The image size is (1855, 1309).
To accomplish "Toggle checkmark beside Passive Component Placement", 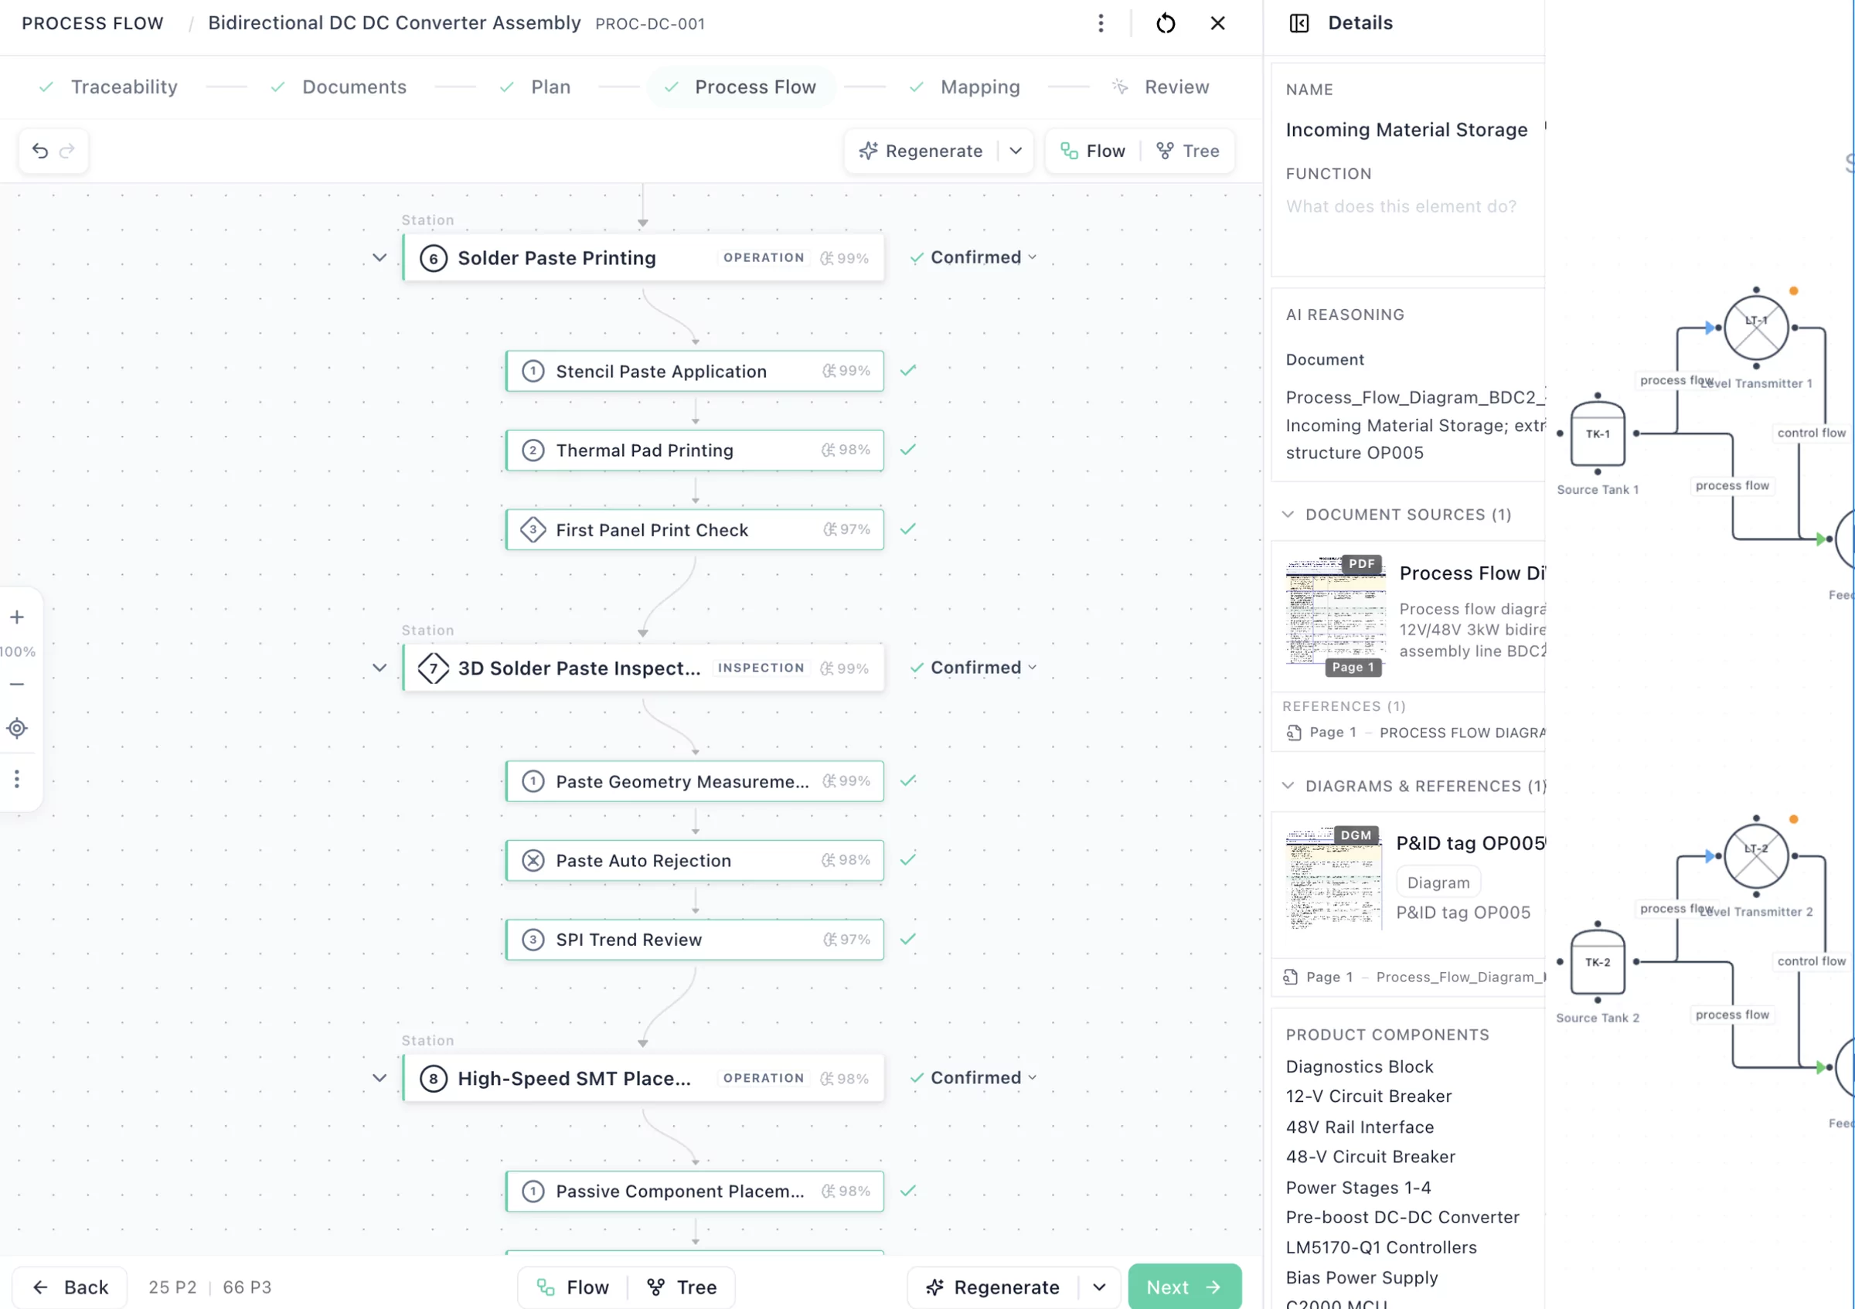I will pyautogui.click(x=908, y=1191).
